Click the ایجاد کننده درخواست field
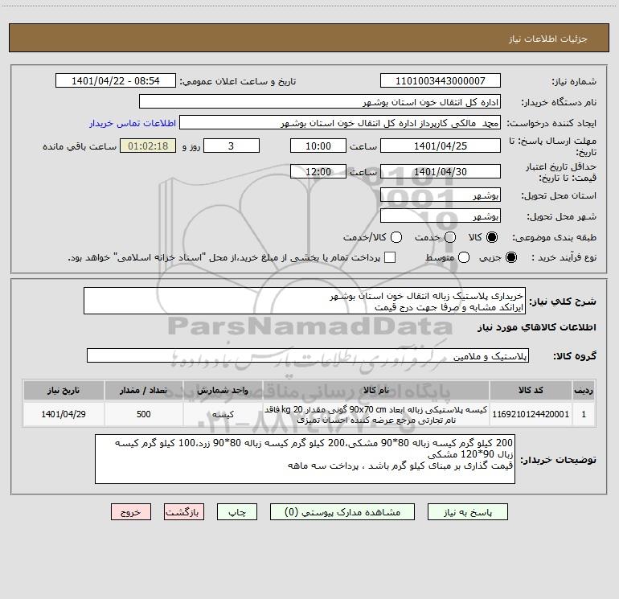The width and height of the screenshot is (619, 599). coord(340,122)
